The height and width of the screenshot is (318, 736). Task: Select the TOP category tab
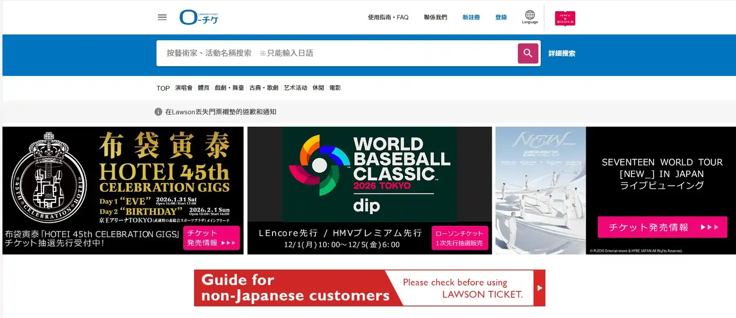163,88
